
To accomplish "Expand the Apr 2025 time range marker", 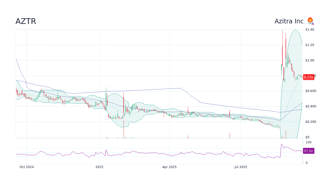I will pyautogui.click(x=170, y=167).
